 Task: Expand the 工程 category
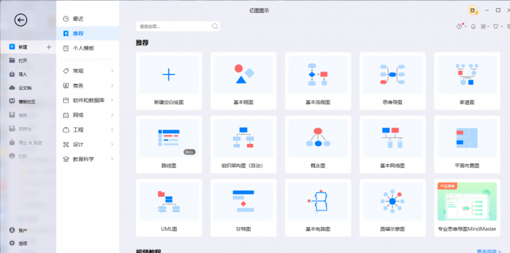click(88, 130)
